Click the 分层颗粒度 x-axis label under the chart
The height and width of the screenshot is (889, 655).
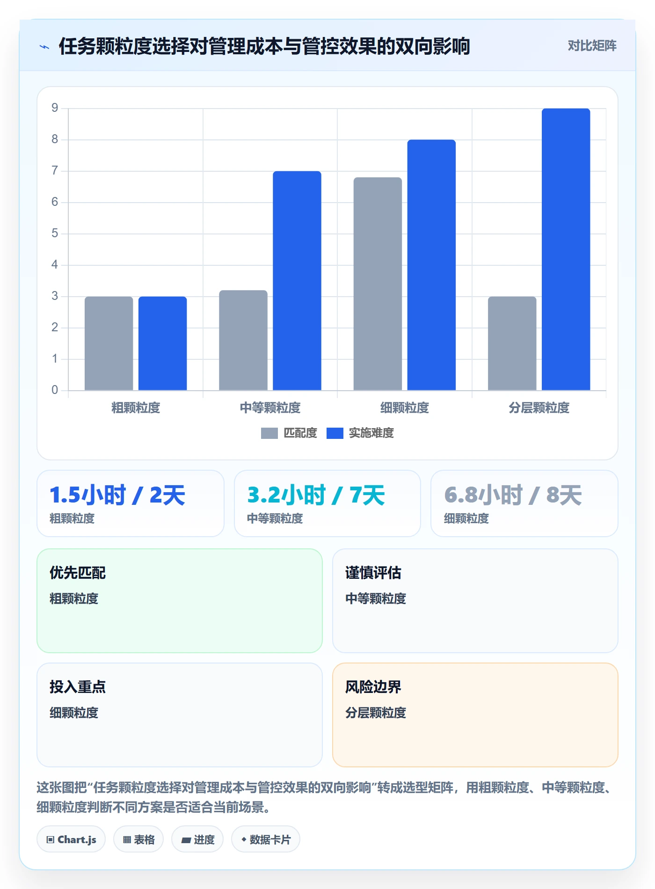coord(539,408)
